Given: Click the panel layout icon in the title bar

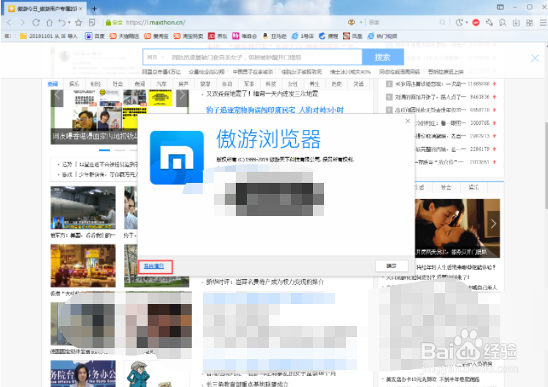Looking at the screenshot, I should [x=500, y=7].
